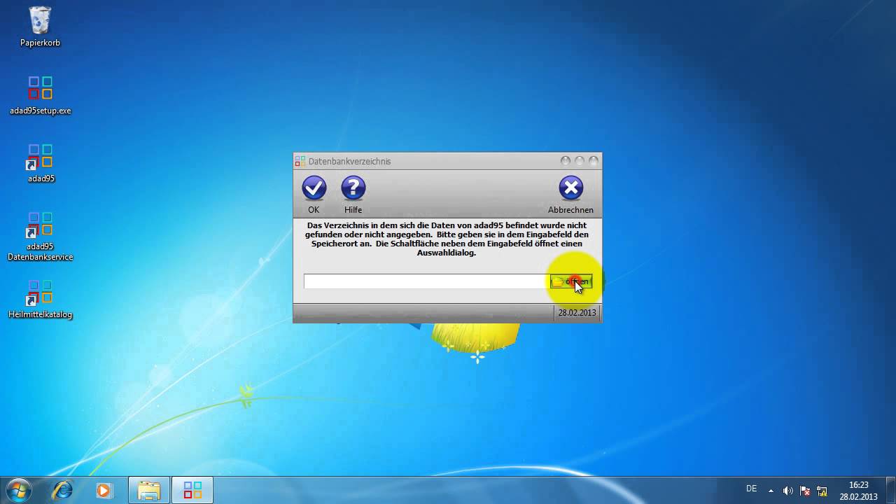Switch the DE keyboard language indicator
Screen dimensions: 896x504
[751, 488]
